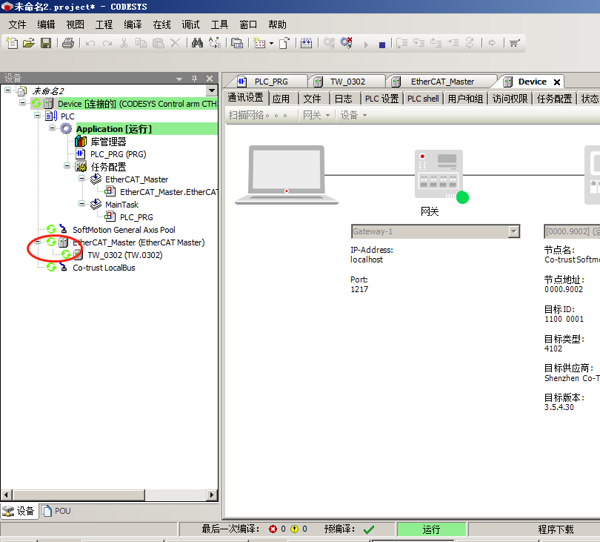The width and height of the screenshot is (600, 542).
Task: Click the Start play arrow toolbar icon
Action: (x=366, y=44)
